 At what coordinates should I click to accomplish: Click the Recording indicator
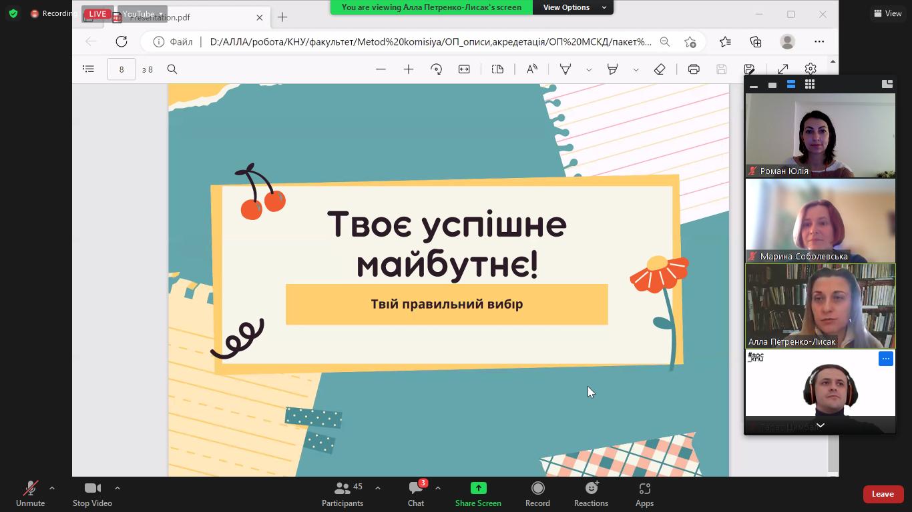53,13
